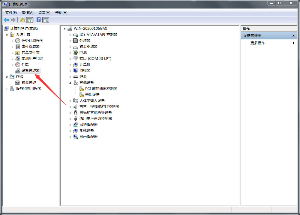The image size is (300, 215).
Task: Collapse the WIN-20200106GAS root node
Action: tap(65, 29)
